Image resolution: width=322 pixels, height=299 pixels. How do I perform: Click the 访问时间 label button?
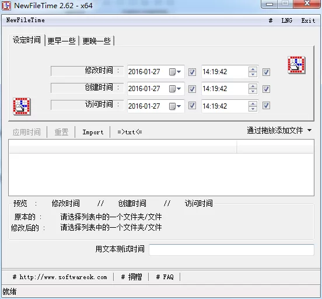click(x=87, y=105)
